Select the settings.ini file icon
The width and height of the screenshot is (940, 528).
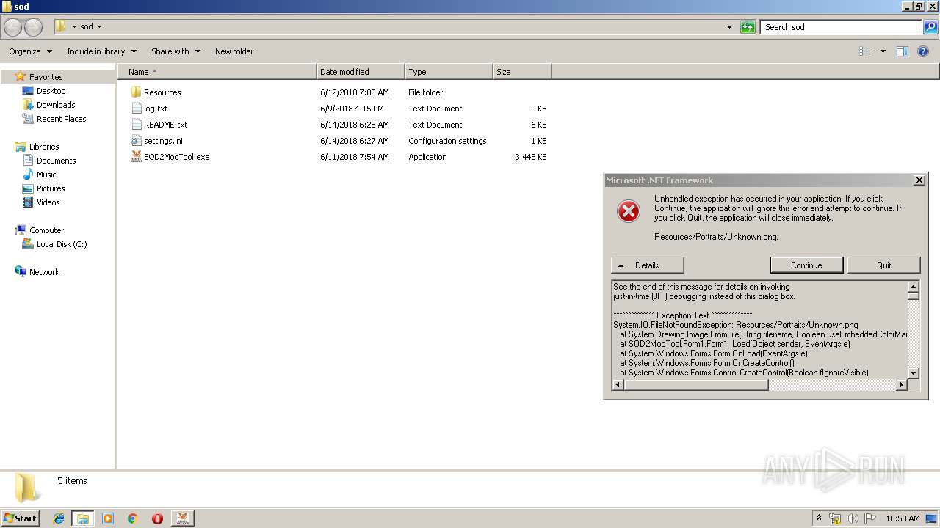pos(136,141)
